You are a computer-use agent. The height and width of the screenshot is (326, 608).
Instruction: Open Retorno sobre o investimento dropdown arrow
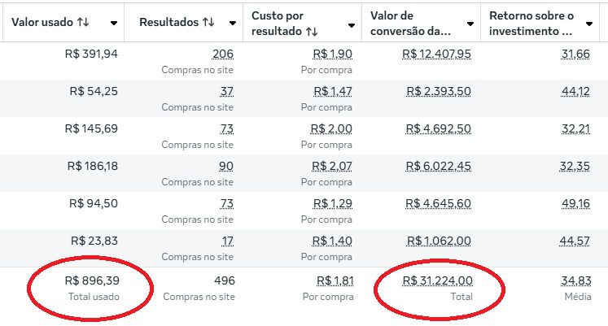(x=589, y=24)
